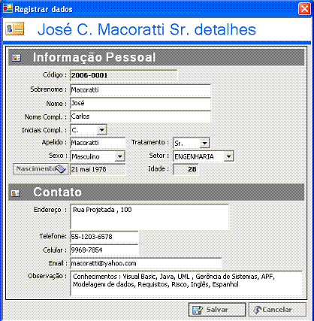
Task: Click the Informação Pessoal section icon
Action: 17,58
